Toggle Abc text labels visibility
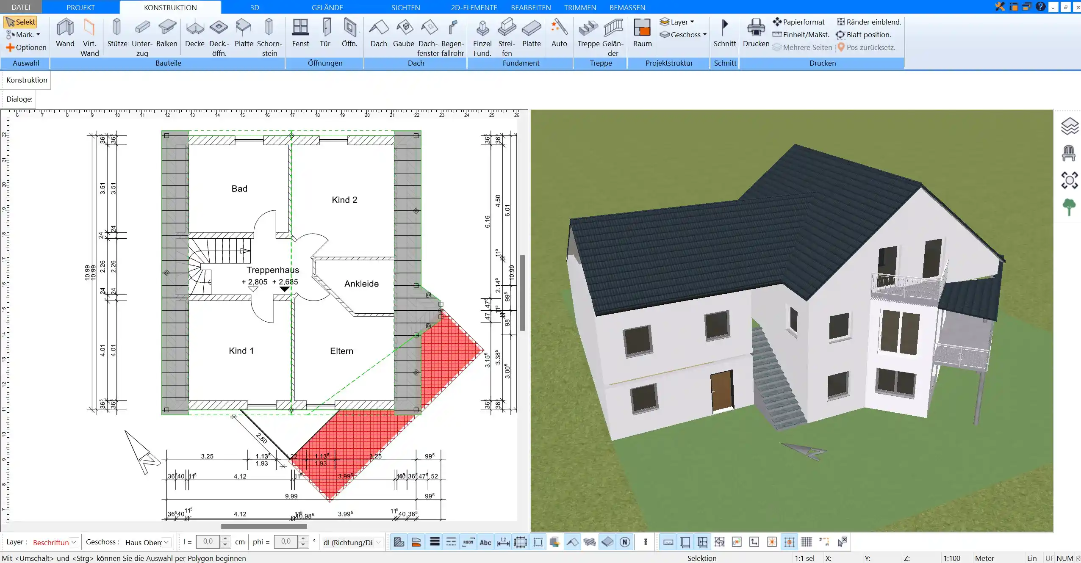1081x563 pixels. (485, 542)
